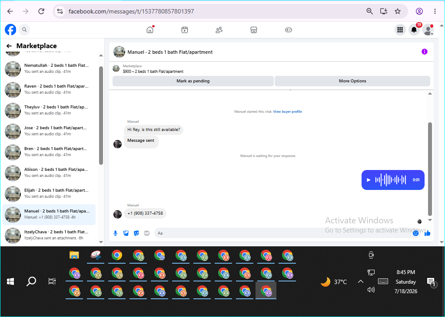Open the emoji picker in message box
The height and width of the screenshot is (317, 445).
point(416,233)
